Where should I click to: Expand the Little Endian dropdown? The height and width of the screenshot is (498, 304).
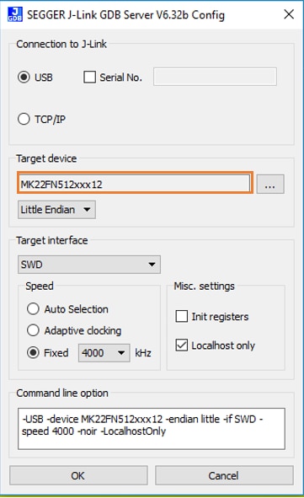pyautogui.click(x=56, y=210)
